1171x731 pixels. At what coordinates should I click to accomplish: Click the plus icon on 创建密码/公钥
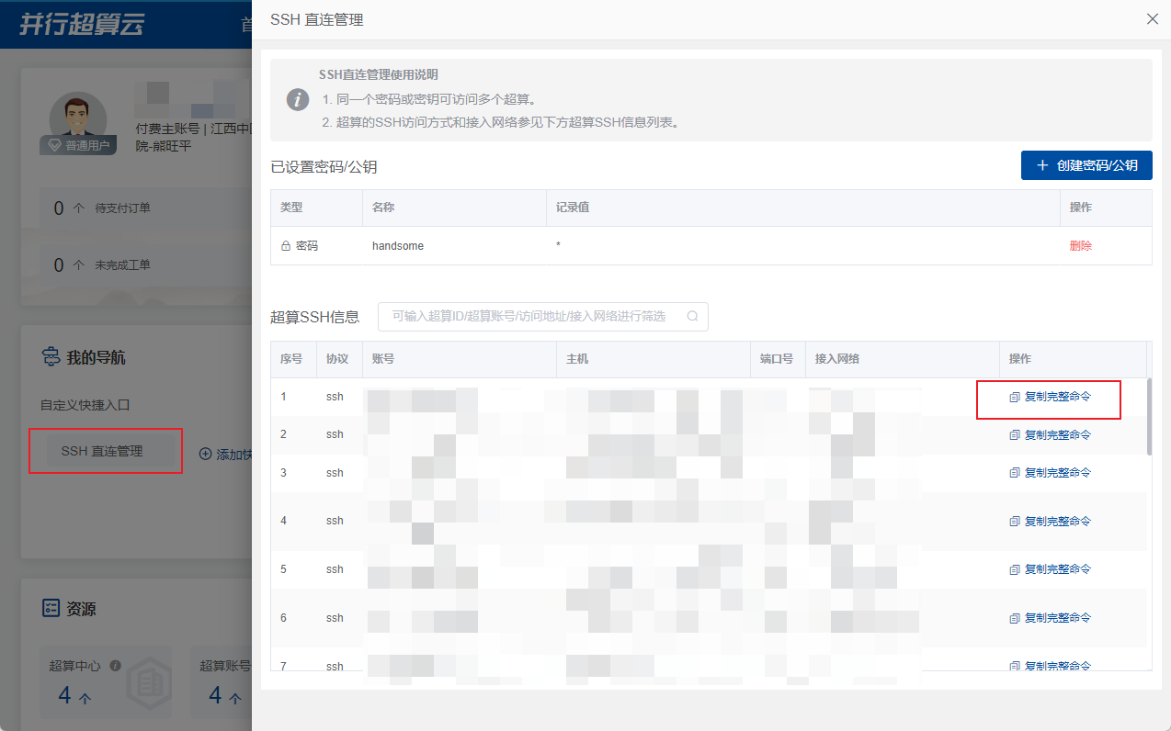(x=1042, y=165)
